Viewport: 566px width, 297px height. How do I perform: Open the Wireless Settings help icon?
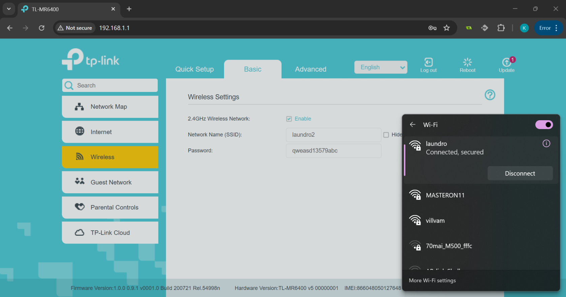coord(490,95)
